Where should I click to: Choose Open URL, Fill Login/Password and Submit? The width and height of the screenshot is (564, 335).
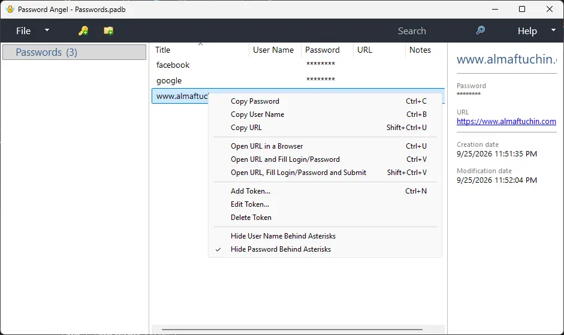325,173
